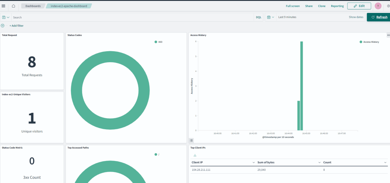This screenshot has width=390, height=183.
Task: Open Access History panel options
Action: pyautogui.click(x=388, y=35)
